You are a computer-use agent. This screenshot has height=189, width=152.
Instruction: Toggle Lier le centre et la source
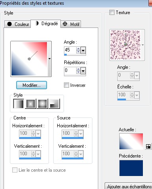point(15,170)
